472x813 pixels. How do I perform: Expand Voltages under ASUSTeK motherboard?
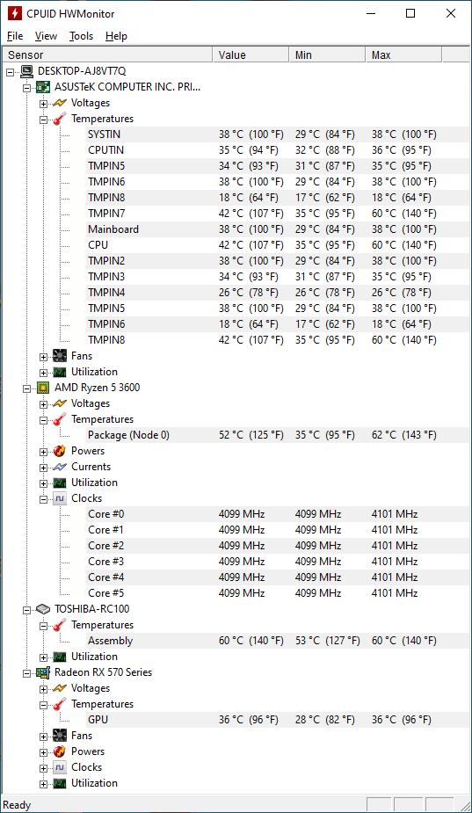[43, 104]
